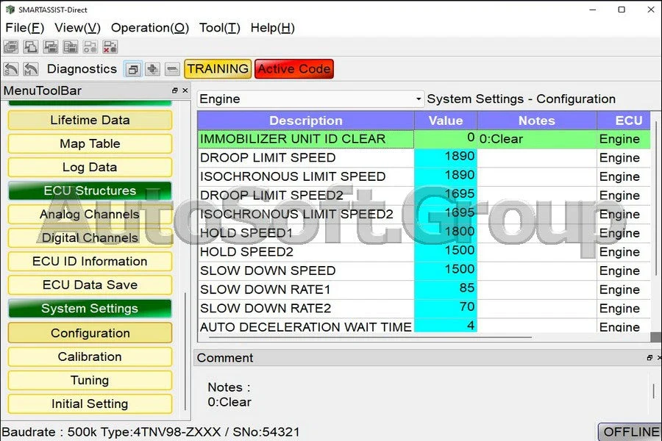Open the View menu
The height and width of the screenshot is (441, 662).
click(x=78, y=28)
